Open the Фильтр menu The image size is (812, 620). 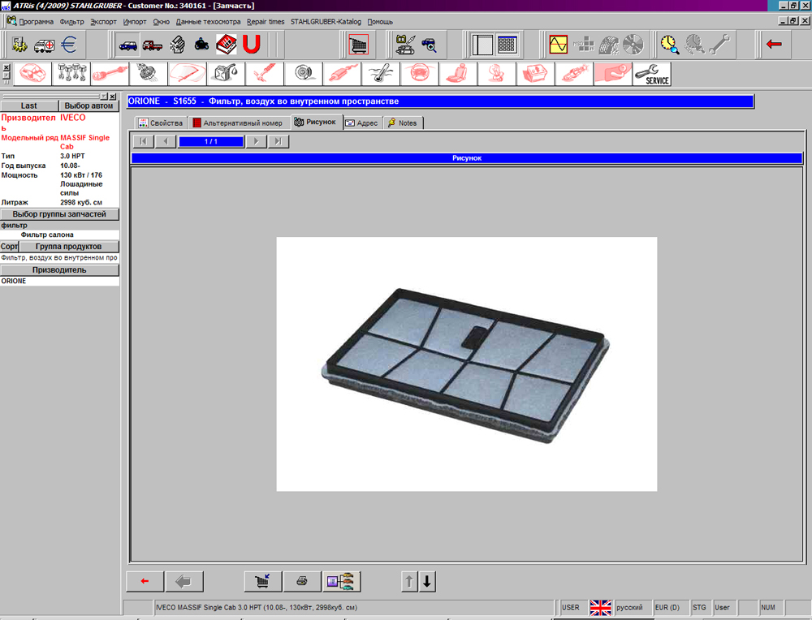click(71, 22)
